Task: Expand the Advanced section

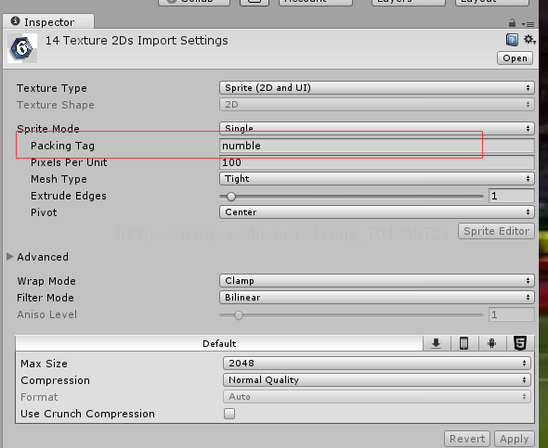Action: 10,257
